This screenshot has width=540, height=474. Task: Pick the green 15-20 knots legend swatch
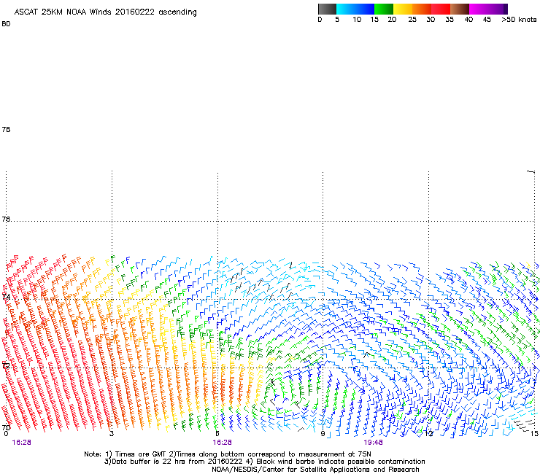[384, 9]
